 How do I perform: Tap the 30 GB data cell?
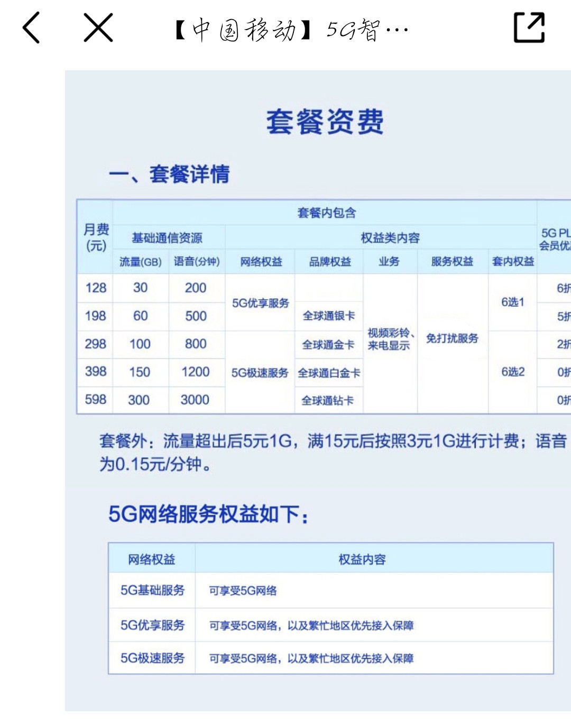(140, 288)
